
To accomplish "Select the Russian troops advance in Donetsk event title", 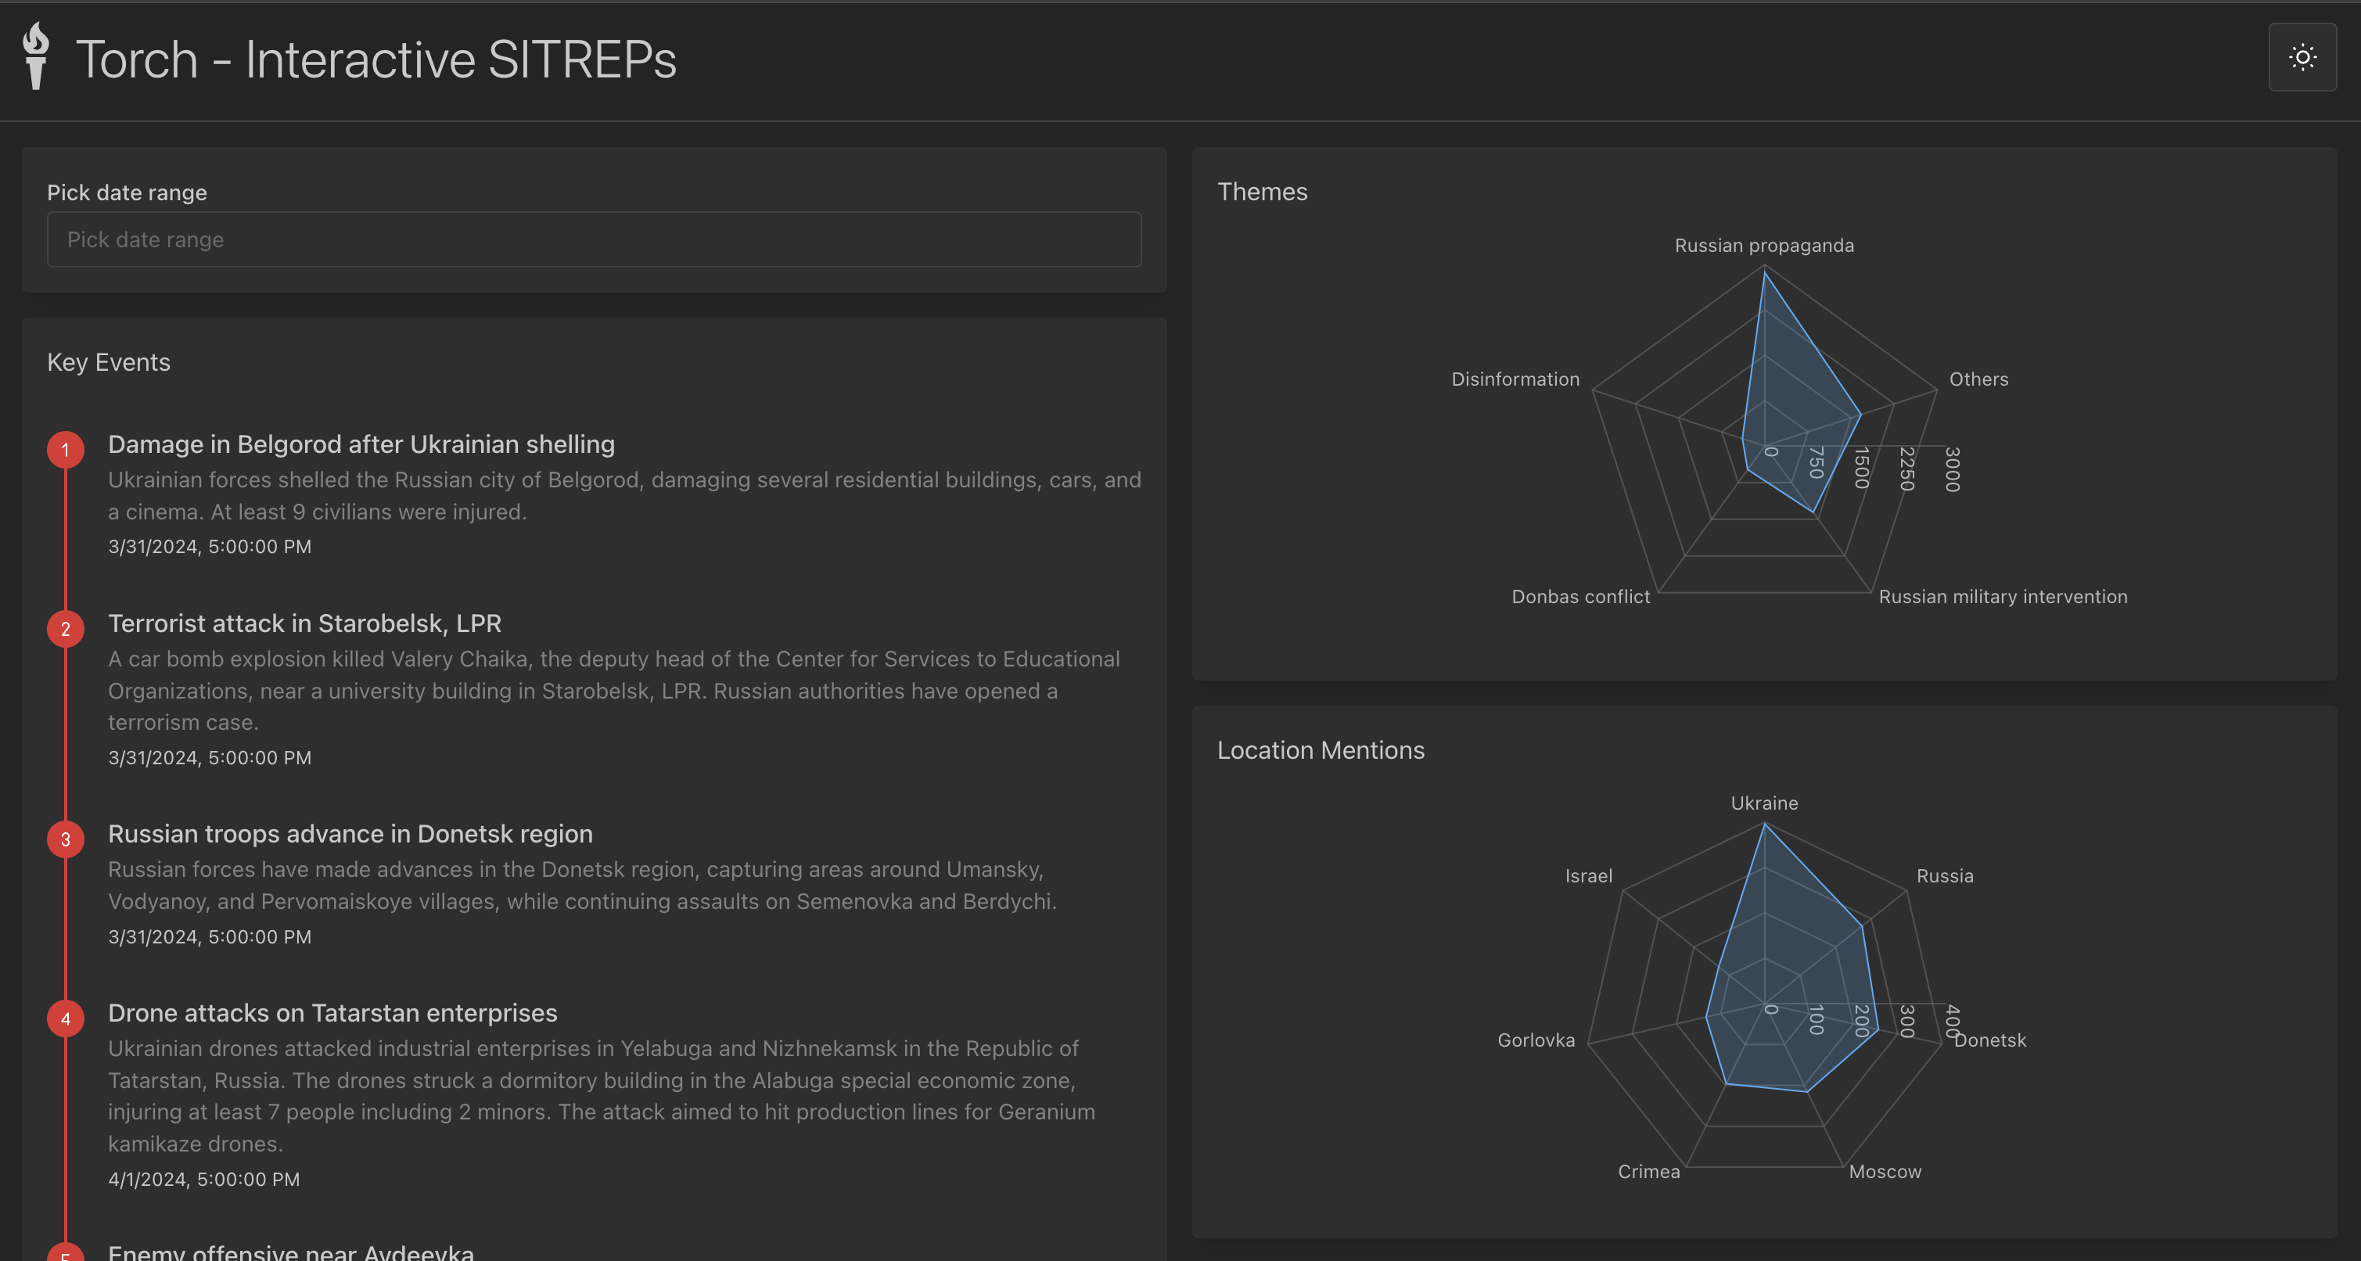I will pos(350,834).
